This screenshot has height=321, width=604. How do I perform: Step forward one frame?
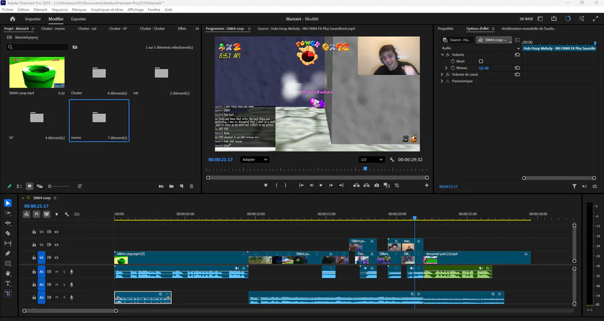331,186
